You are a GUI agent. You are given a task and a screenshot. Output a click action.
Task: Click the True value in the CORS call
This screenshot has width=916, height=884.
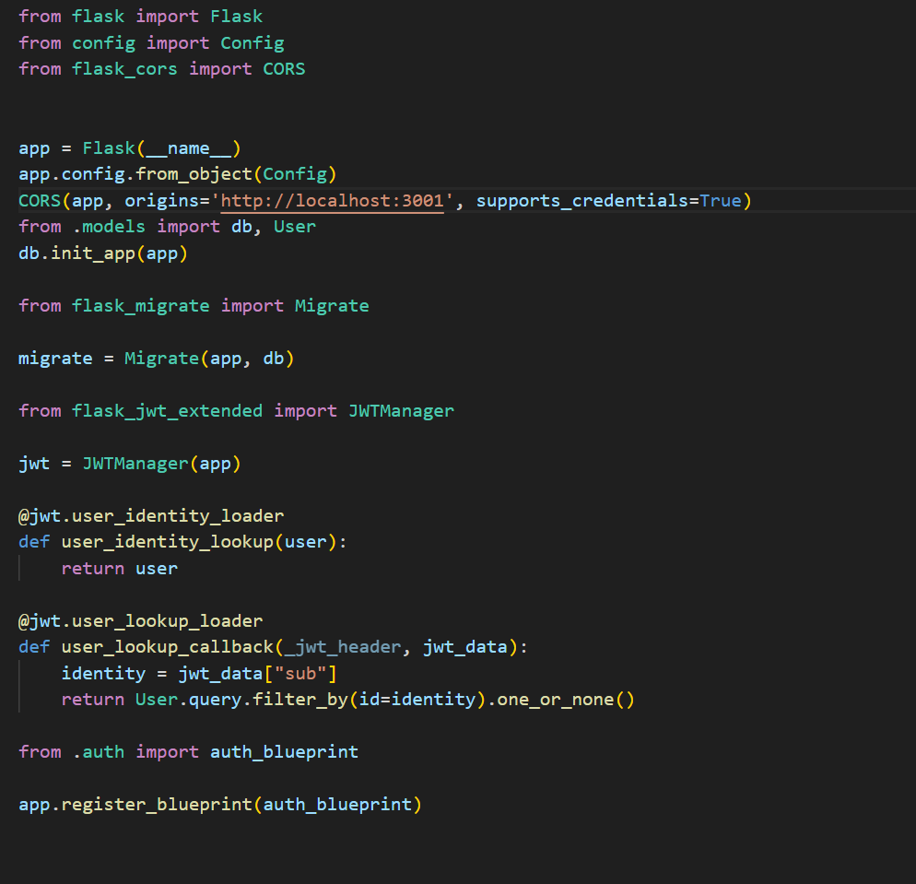click(x=721, y=201)
